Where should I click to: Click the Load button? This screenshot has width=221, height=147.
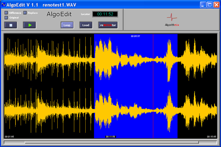click(x=86, y=25)
